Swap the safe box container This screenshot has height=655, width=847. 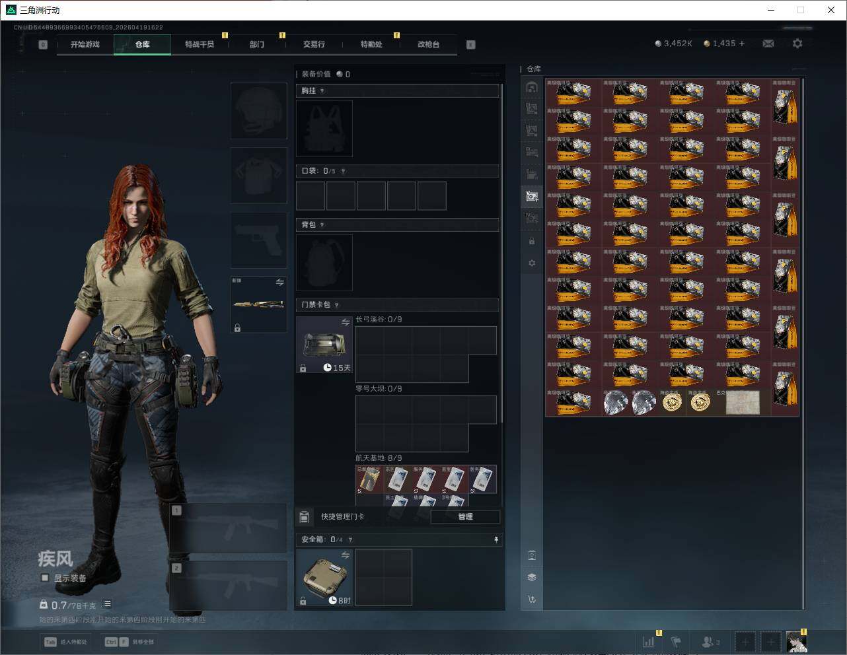[x=345, y=555]
